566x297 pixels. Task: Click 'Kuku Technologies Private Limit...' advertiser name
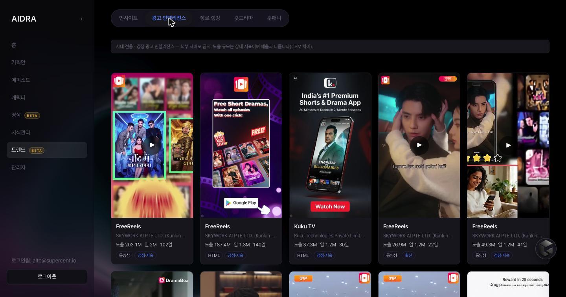(329, 236)
